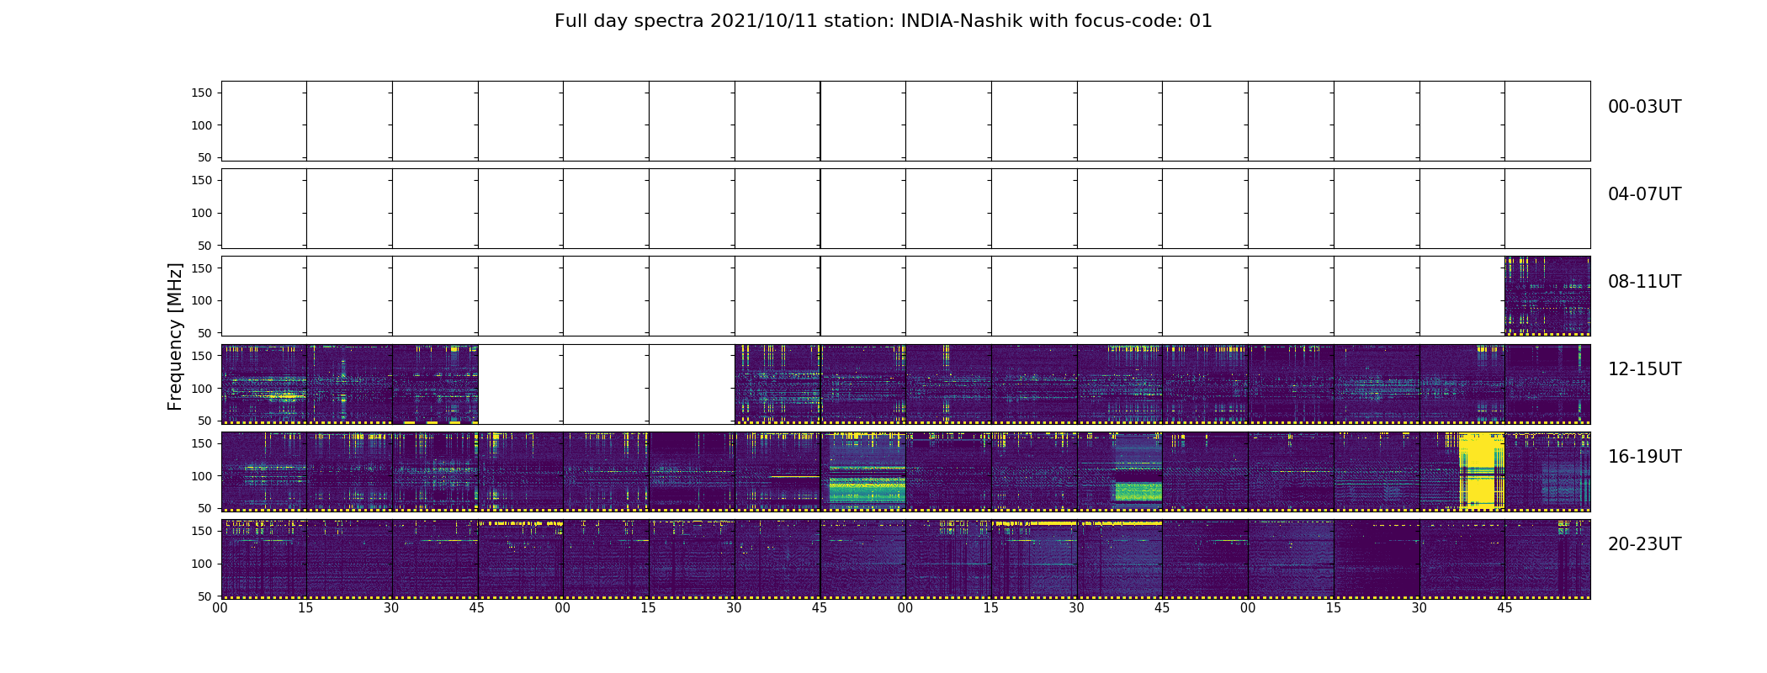Click the leftmost '00' x-axis tick label

pos(220,607)
